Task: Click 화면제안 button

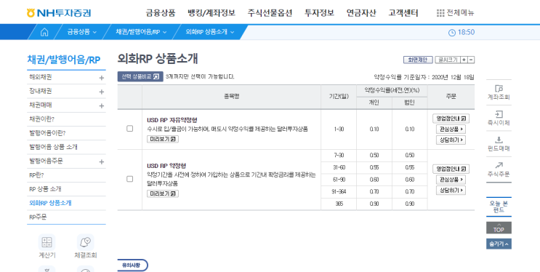Action: [x=418, y=60]
